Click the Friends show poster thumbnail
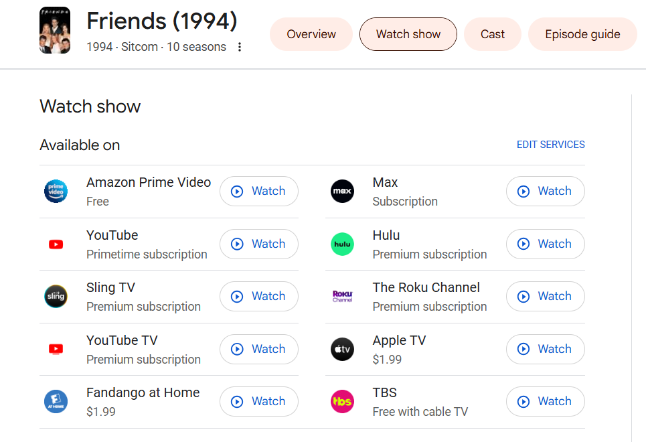 55,30
